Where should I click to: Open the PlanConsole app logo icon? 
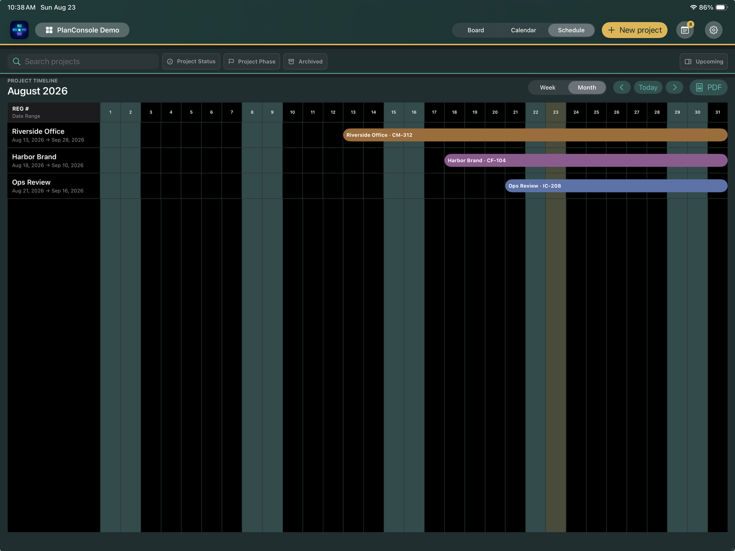pos(19,30)
